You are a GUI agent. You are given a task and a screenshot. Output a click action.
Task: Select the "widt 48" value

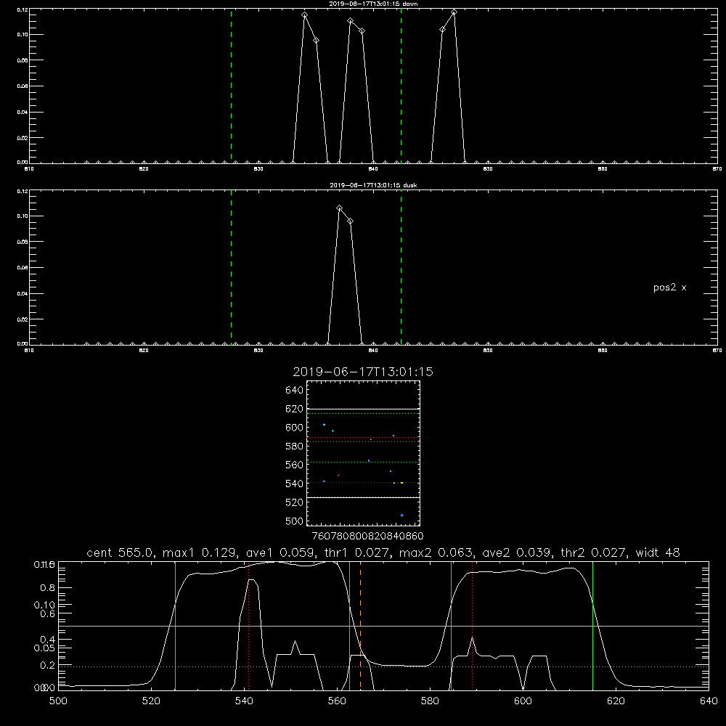(658, 552)
